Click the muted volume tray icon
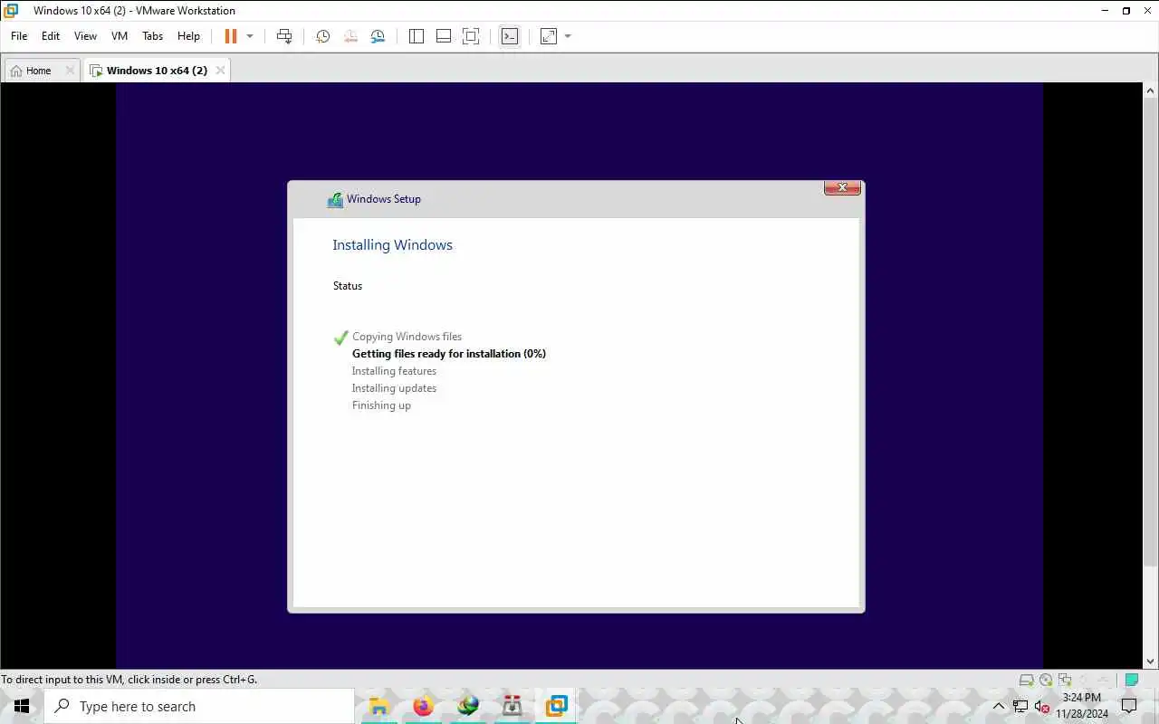Viewport: 1159px width, 724px height. (1041, 706)
